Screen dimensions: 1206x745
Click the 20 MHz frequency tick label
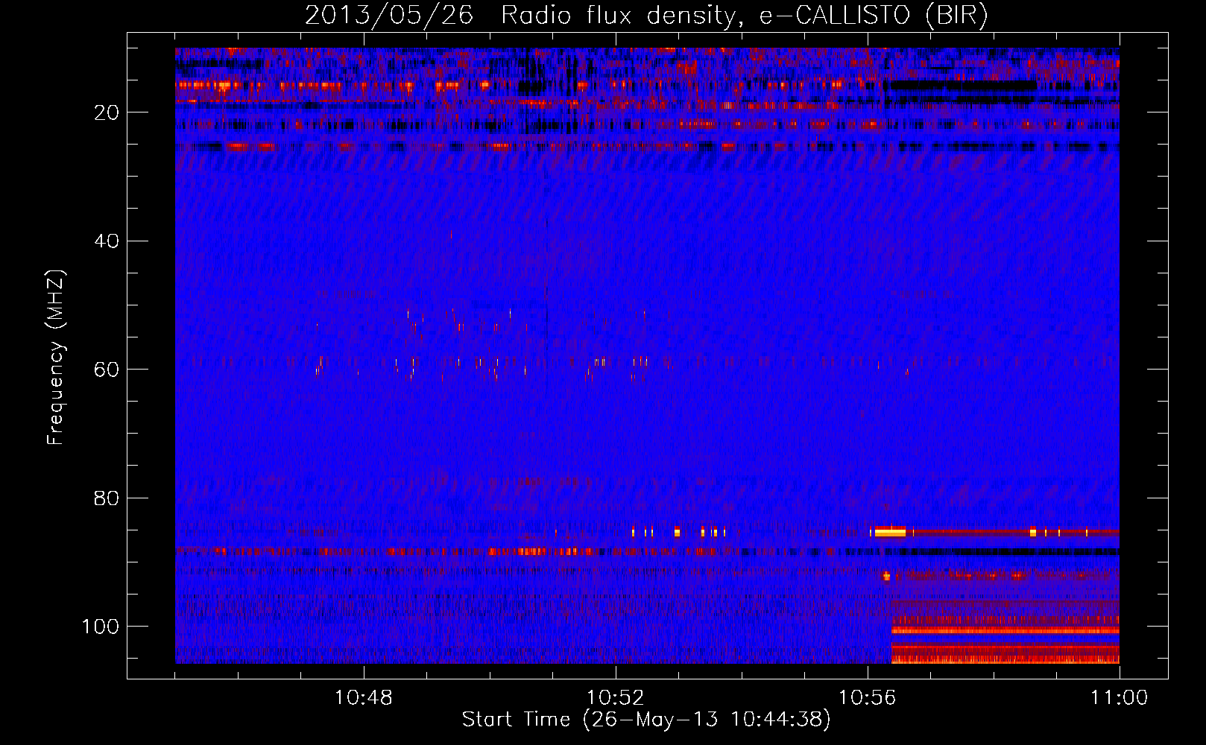pos(107,112)
